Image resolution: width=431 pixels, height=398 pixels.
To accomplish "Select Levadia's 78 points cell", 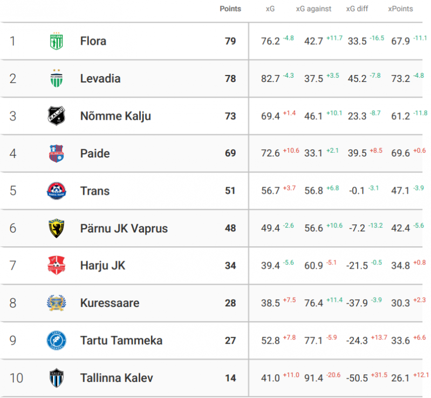I will (x=230, y=79).
